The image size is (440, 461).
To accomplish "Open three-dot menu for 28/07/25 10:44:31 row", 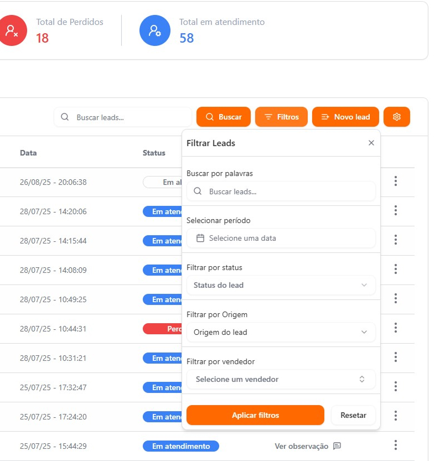I will (395, 328).
